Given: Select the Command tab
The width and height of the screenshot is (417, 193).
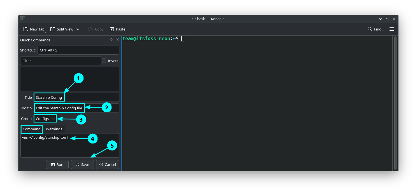Looking at the screenshot, I should 31,129.
